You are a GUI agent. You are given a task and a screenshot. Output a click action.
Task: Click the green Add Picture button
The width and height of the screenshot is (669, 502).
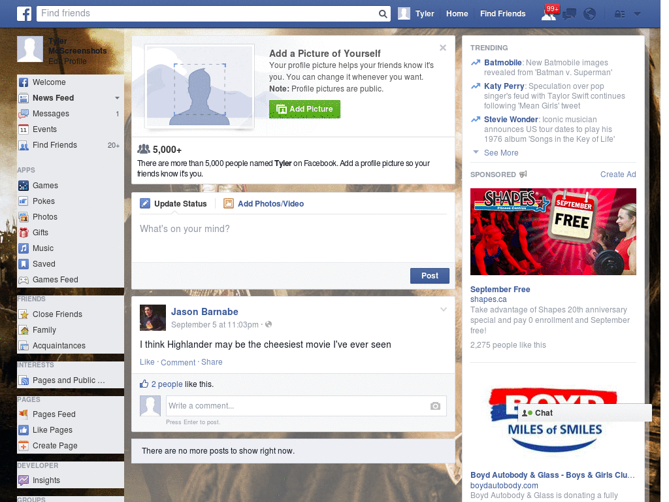[304, 109]
